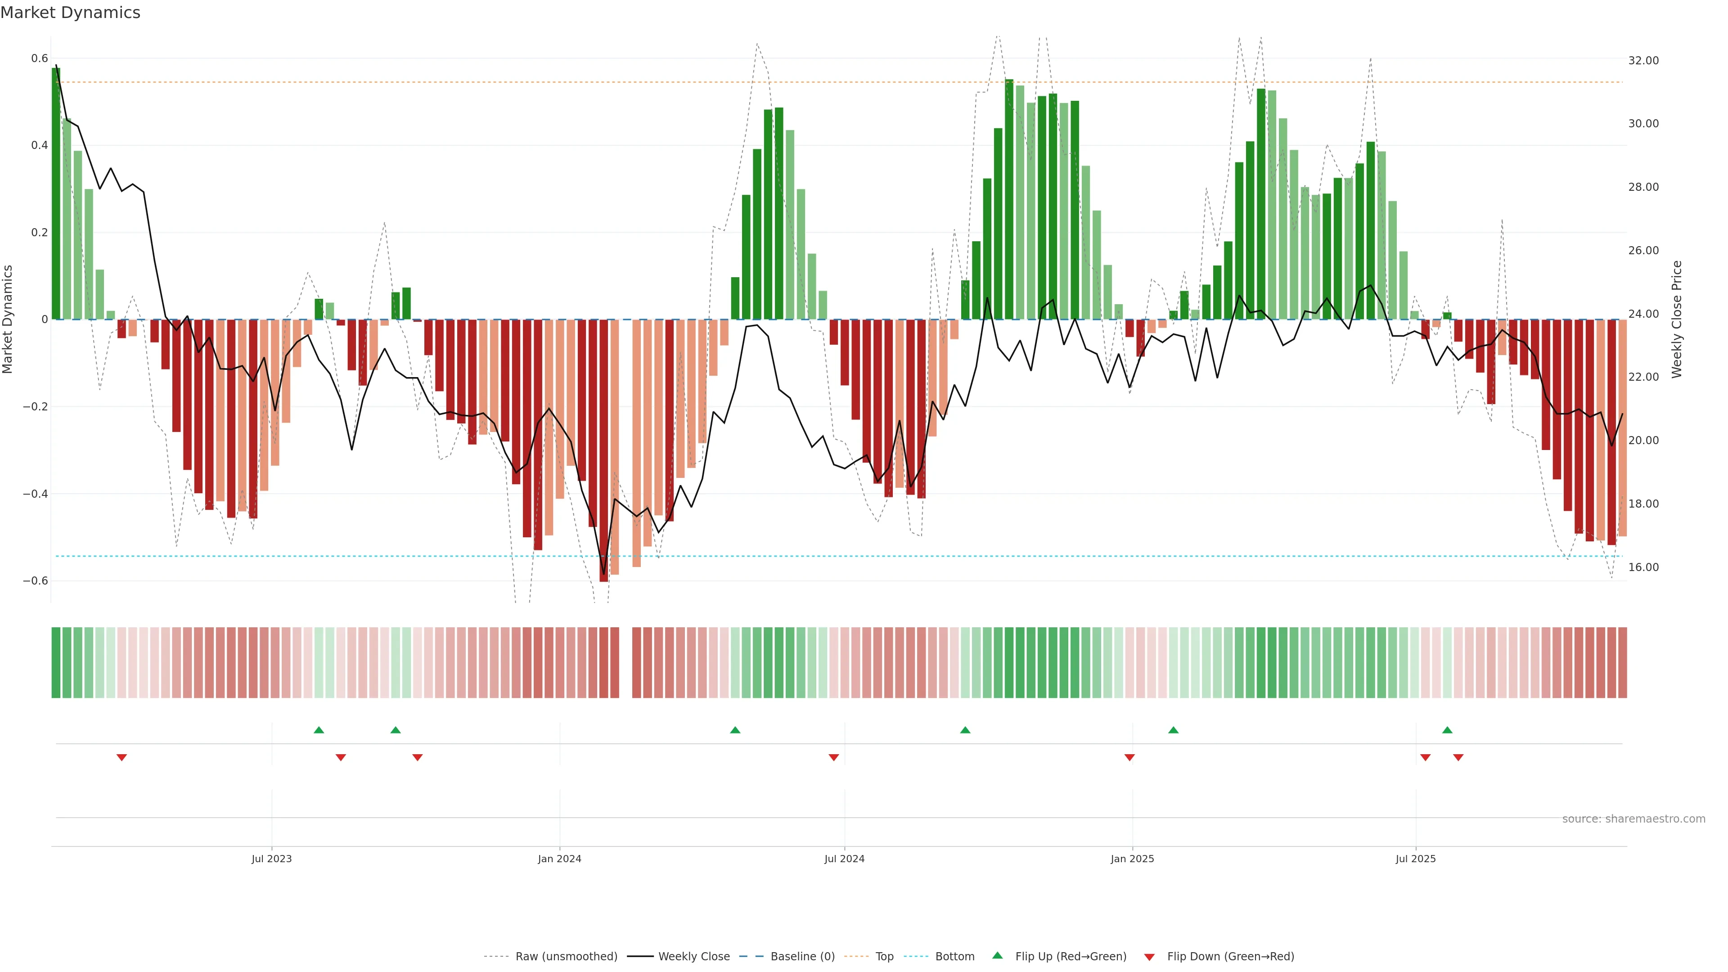This screenshot has height=972, width=1728.
Task: Click the red flip-down marker near Jul 2024
Action: [x=834, y=757]
